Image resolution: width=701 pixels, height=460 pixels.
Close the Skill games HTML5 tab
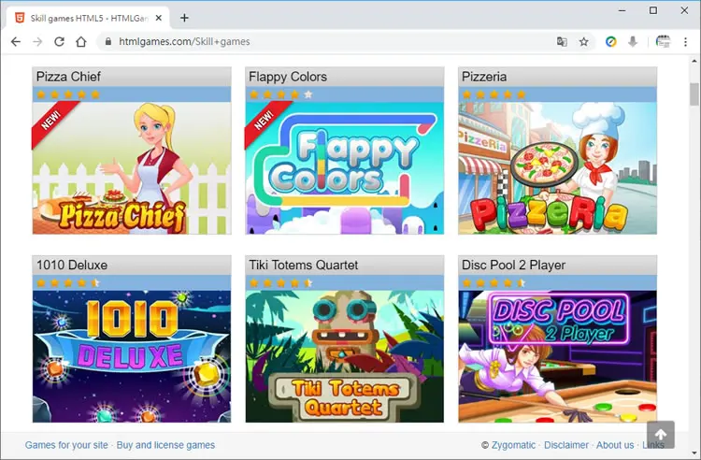(158, 19)
